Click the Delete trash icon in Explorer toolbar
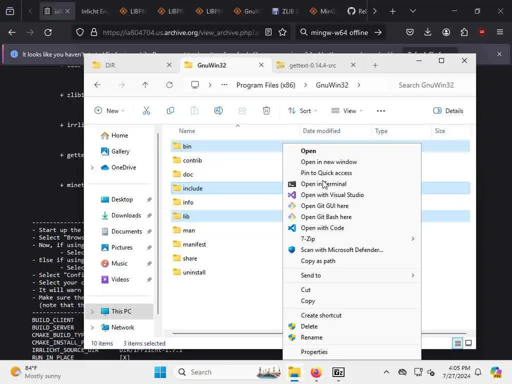The width and height of the screenshot is (512, 384). click(x=266, y=110)
